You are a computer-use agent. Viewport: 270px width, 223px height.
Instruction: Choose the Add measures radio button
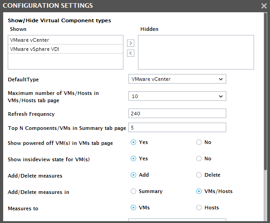point(133,175)
